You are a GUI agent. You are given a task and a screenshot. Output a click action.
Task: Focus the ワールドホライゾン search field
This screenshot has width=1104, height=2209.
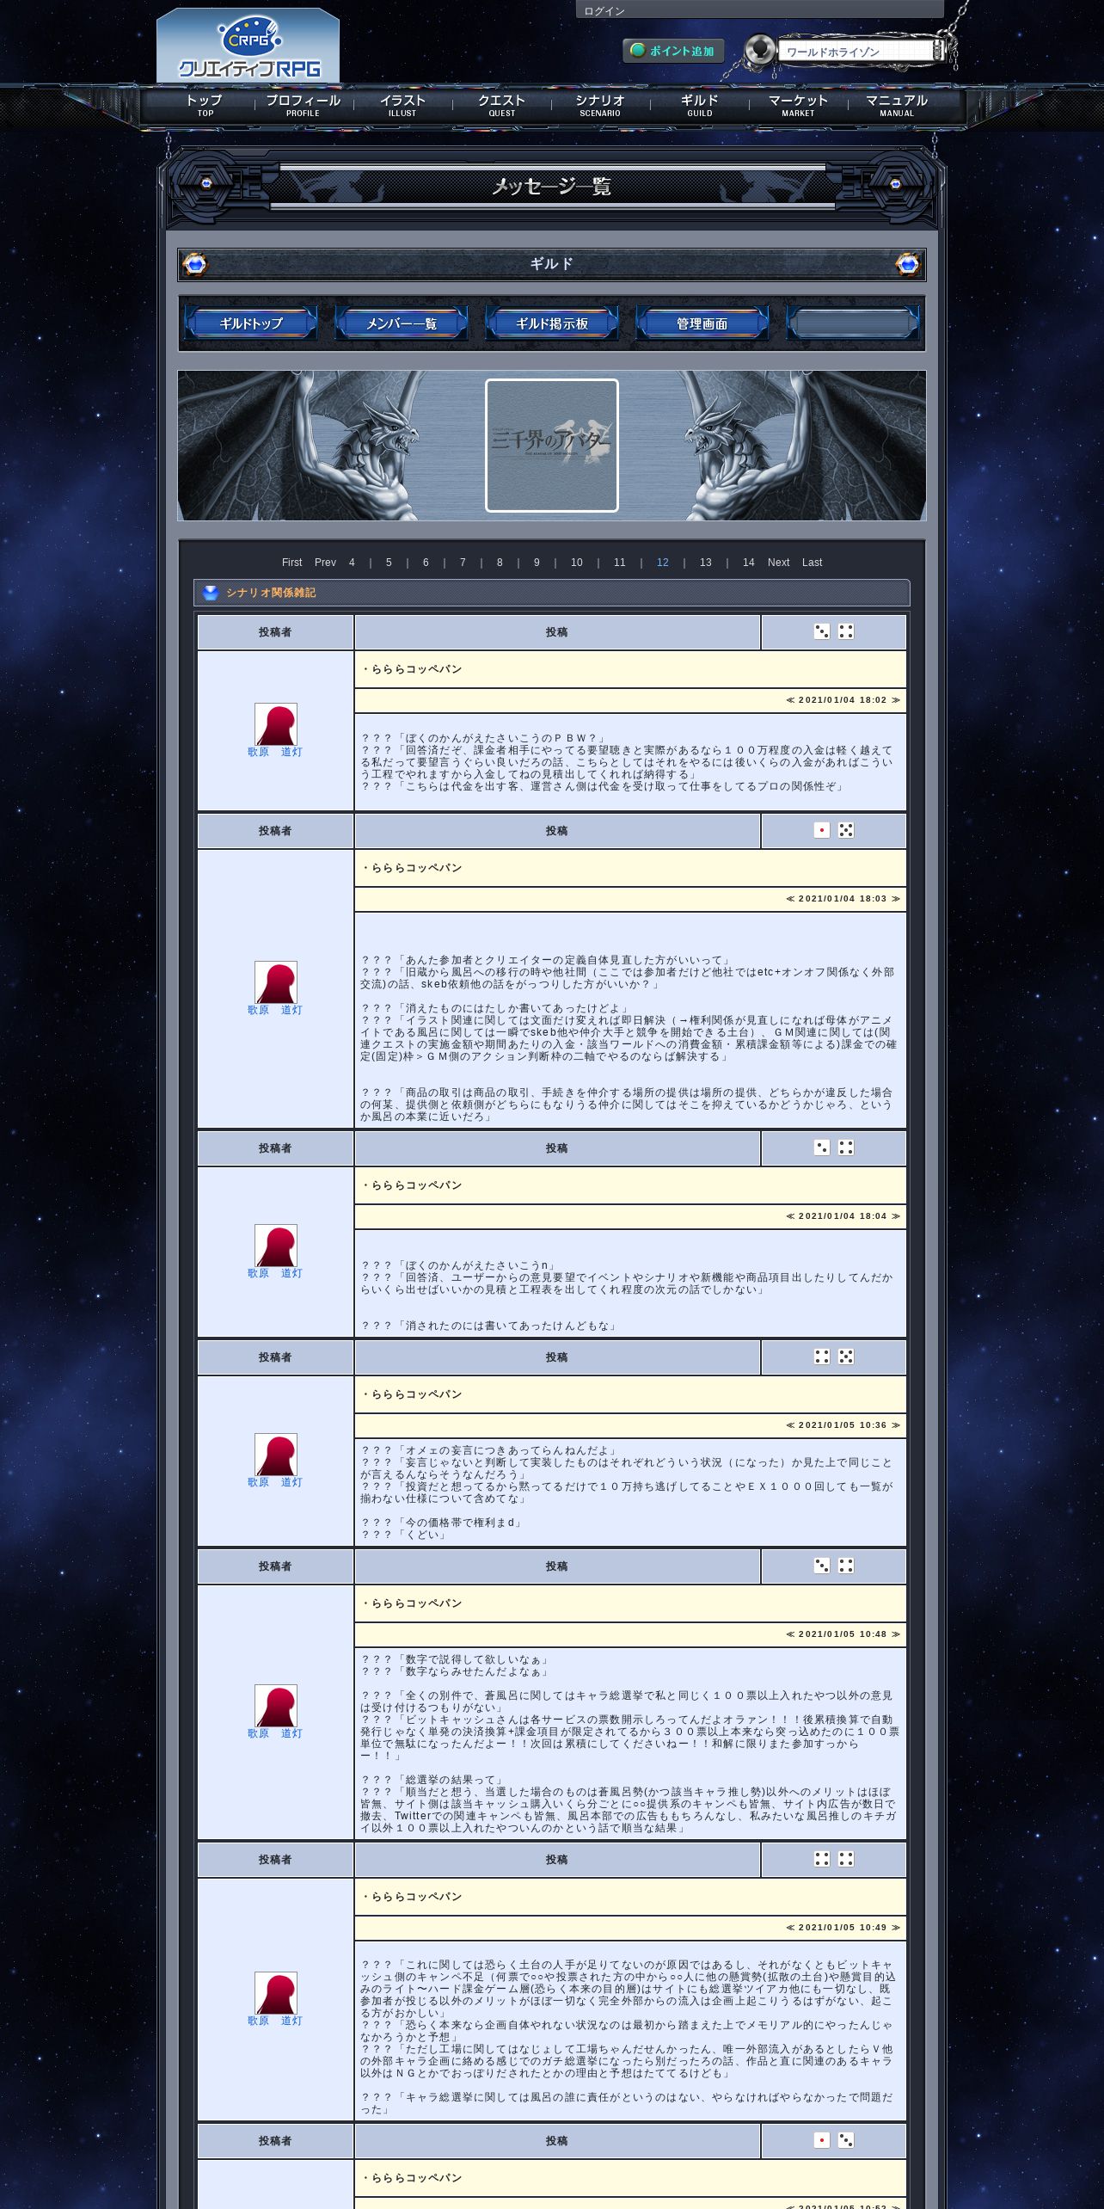point(858,52)
